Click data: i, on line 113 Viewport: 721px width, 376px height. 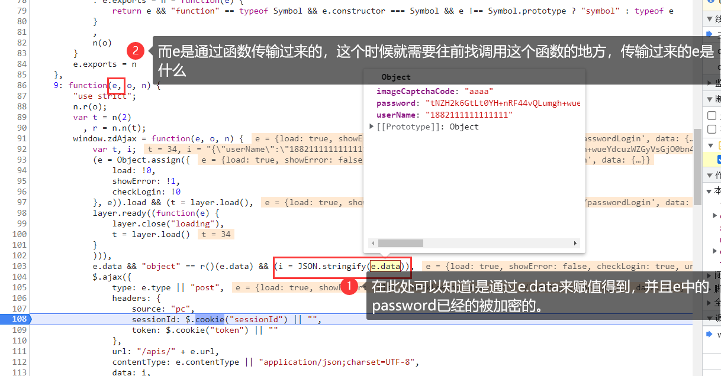tap(131, 372)
